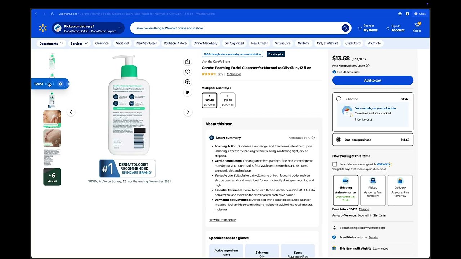Open the Virtual Care tab
Image resolution: width=461 pixels, height=259 pixels.
pyautogui.click(x=283, y=43)
